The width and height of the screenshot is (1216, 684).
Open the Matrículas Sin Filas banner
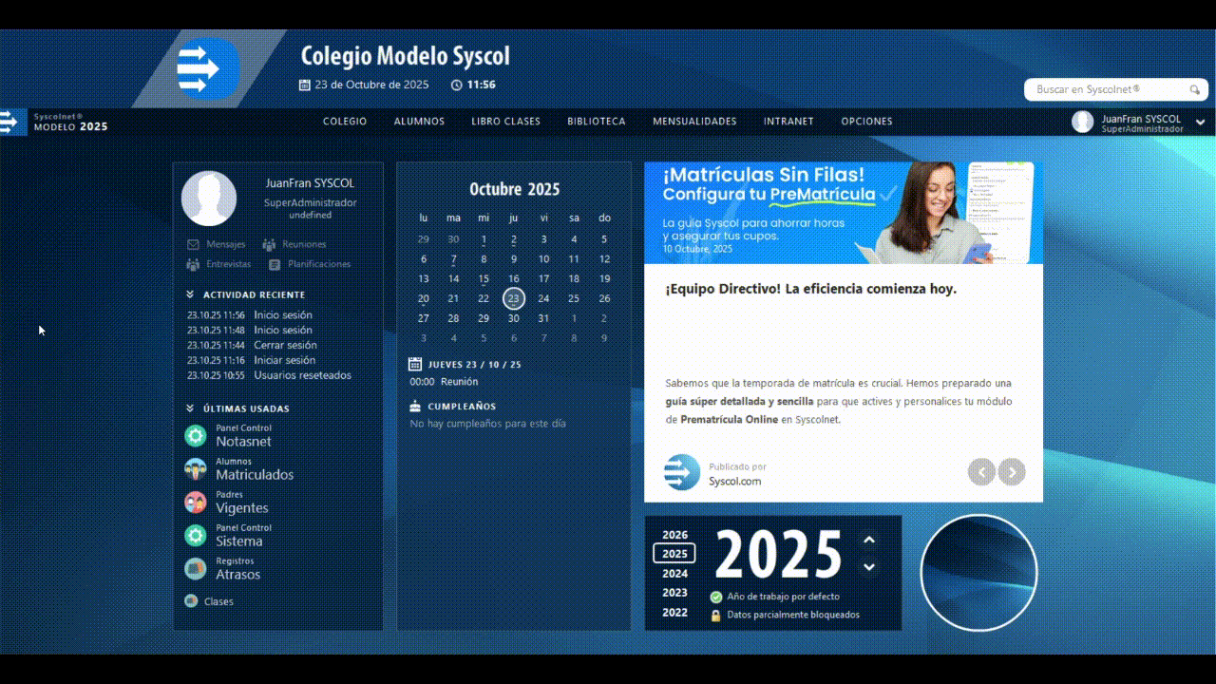[844, 212]
